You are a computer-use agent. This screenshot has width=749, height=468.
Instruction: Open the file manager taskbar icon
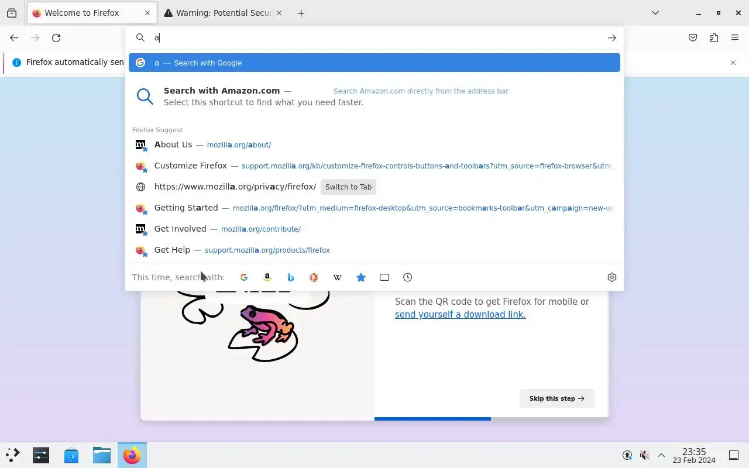point(102,455)
